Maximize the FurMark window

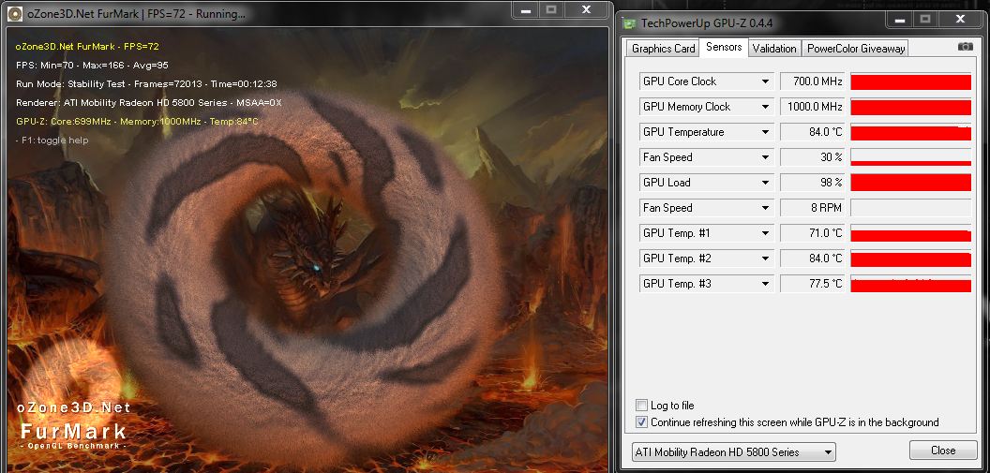(551, 9)
